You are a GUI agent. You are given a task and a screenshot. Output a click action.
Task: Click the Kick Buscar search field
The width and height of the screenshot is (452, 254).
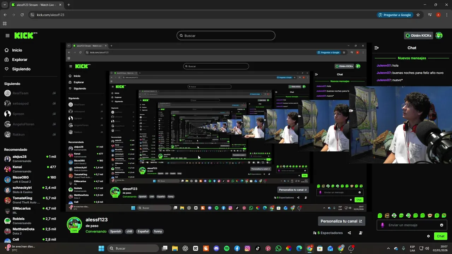[226, 36]
